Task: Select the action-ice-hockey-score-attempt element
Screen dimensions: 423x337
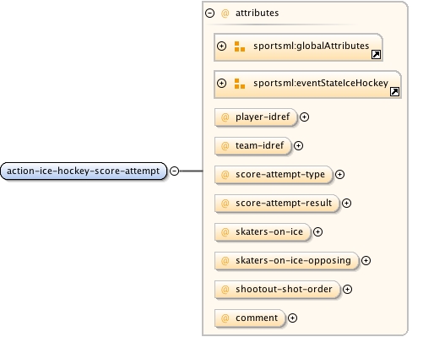Action: tap(84, 171)
